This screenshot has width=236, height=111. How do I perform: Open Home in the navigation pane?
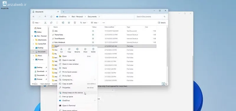(38, 28)
